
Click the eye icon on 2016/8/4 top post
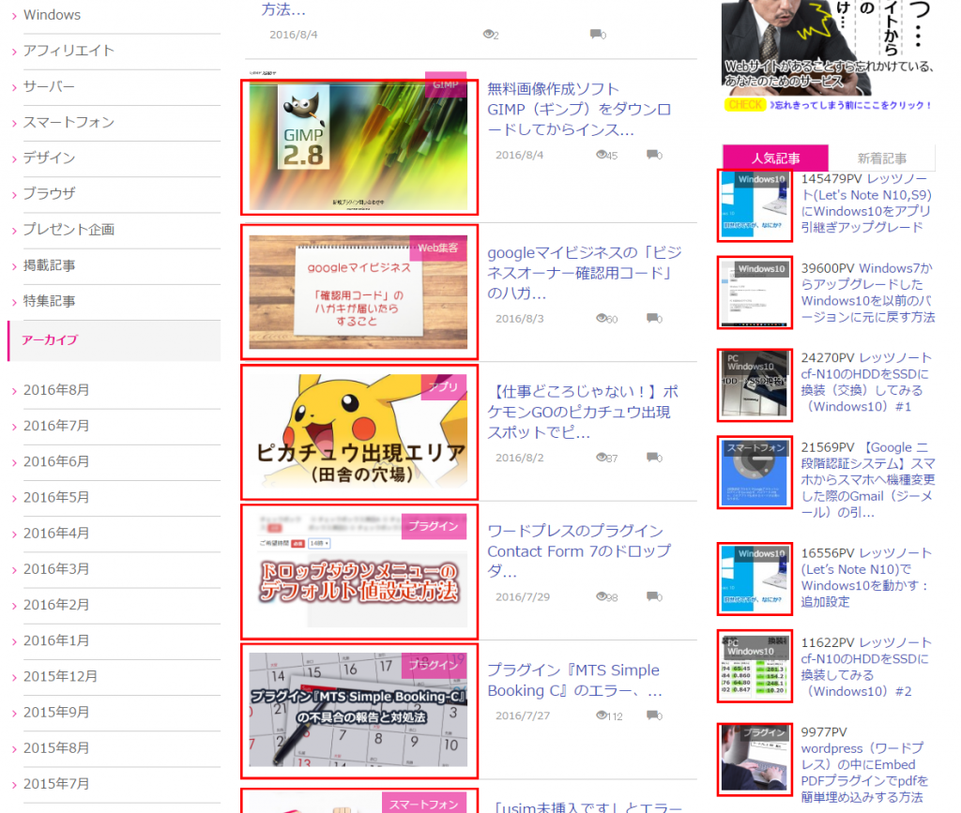tap(488, 35)
